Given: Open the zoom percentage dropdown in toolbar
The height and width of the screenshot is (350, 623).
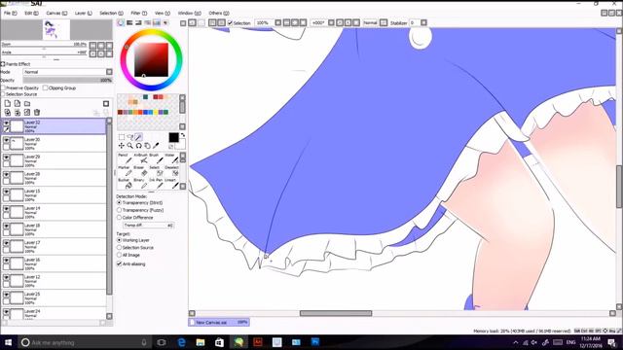Looking at the screenshot, I should (278, 23).
